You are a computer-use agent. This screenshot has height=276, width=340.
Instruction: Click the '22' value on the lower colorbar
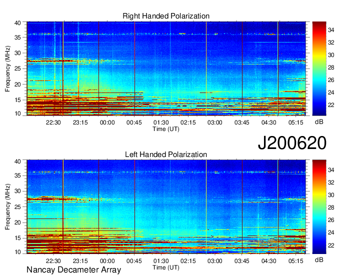click(x=331, y=245)
